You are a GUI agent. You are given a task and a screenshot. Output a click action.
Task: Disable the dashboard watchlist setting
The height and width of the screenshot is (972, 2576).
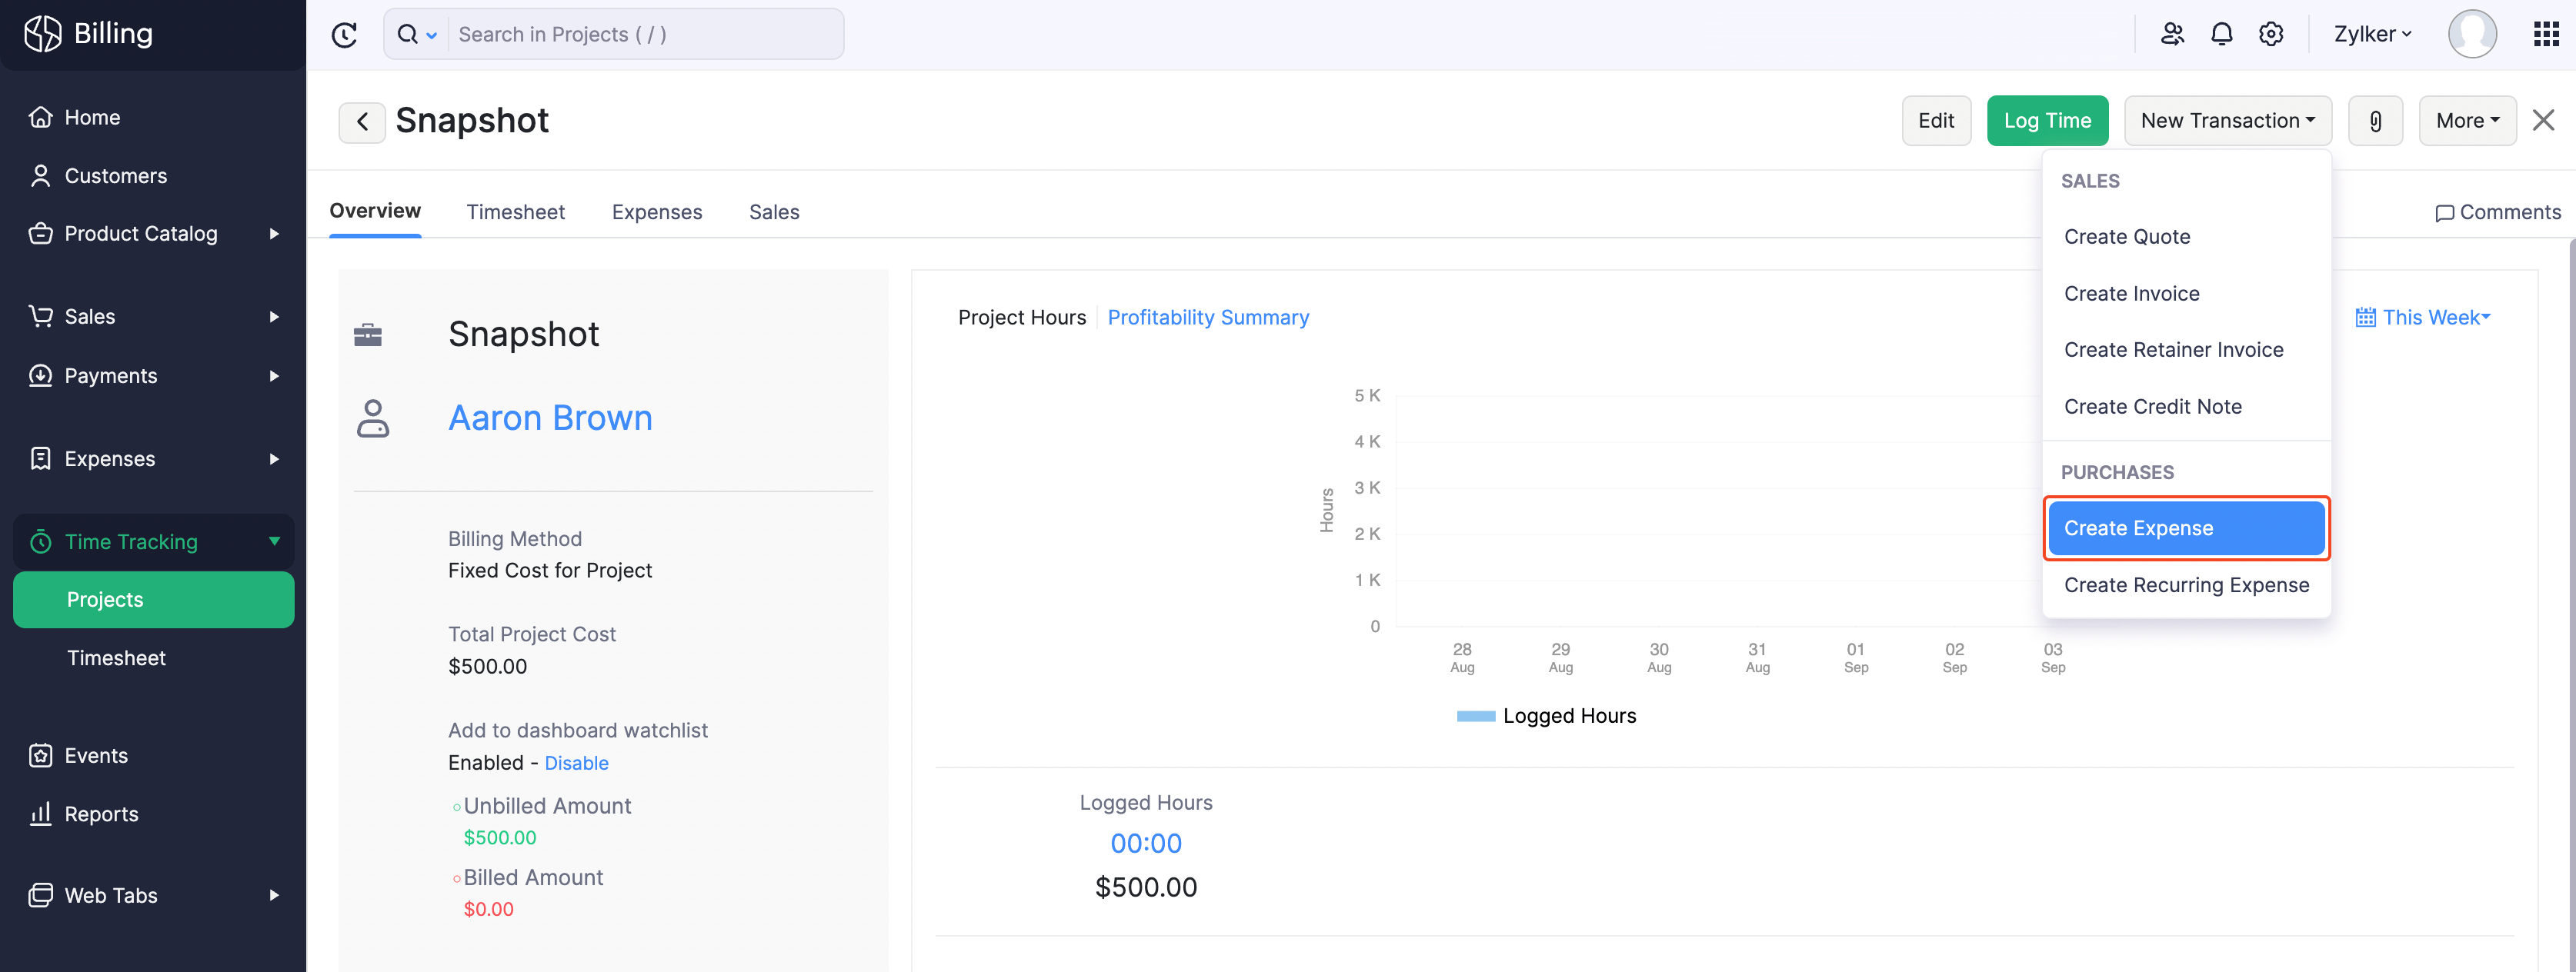(576, 762)
